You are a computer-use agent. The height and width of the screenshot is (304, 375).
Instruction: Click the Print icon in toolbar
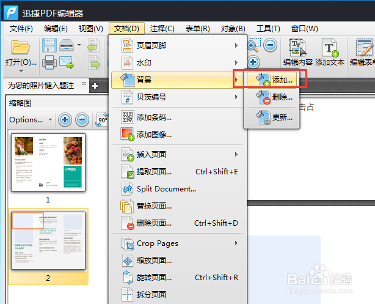click(x=49, y=62)
